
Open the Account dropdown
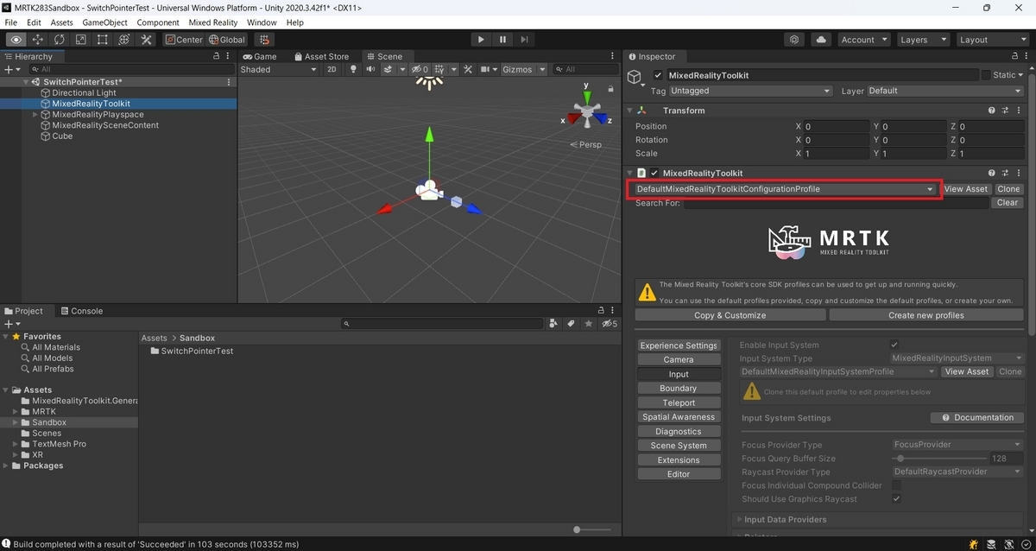[x=863, y=40]
